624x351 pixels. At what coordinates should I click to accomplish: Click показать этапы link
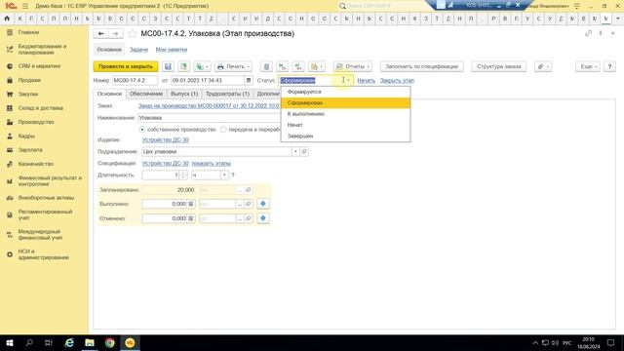click(212, 164)
